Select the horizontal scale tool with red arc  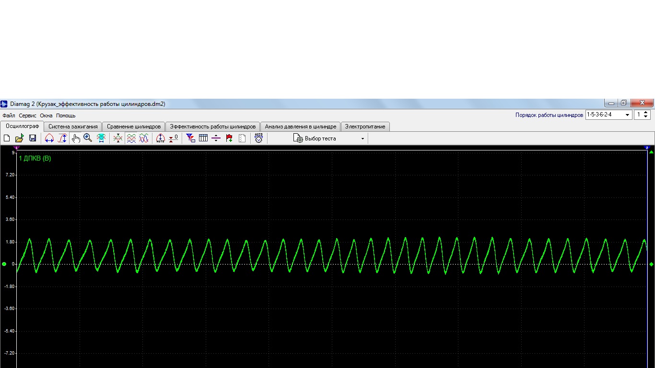coord(49,138)
